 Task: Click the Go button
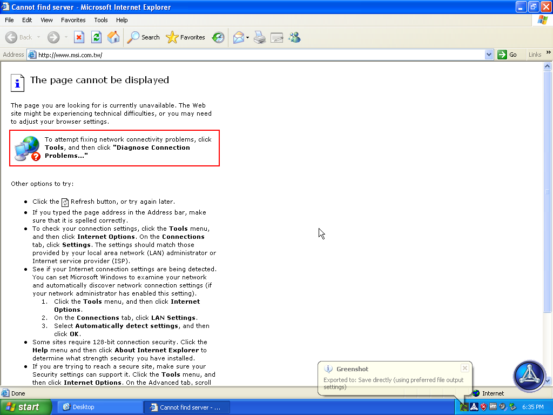point(507,55)
